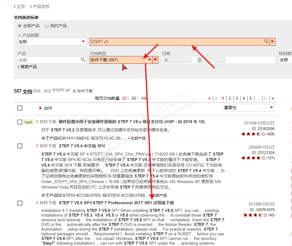This screenshot has width=292, height=246.
Task: Click the Upd! badge on the HSP entry
Action: 29,122
